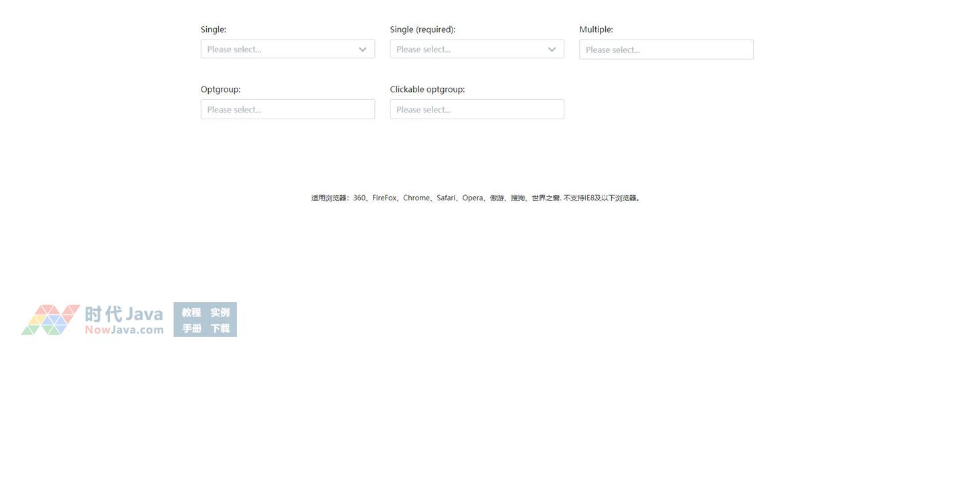Select 手册 in the watermark badge

pyautogui.click(x=191, y=328)
